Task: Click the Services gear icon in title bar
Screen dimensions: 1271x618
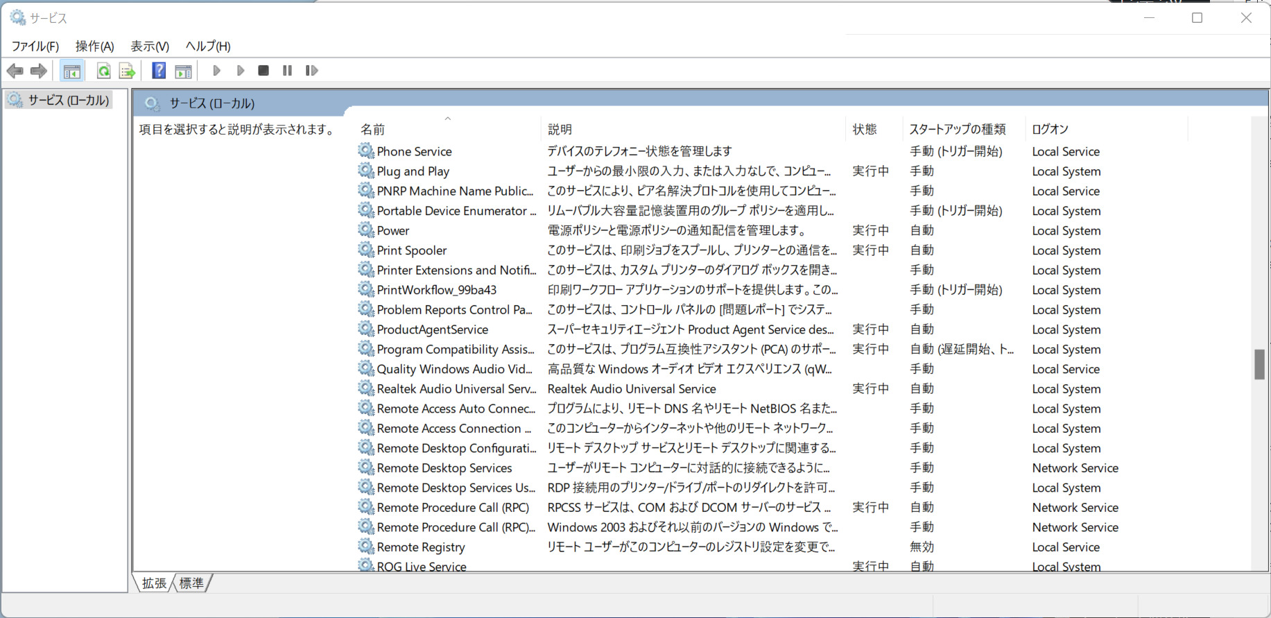Action: point(17,17)
